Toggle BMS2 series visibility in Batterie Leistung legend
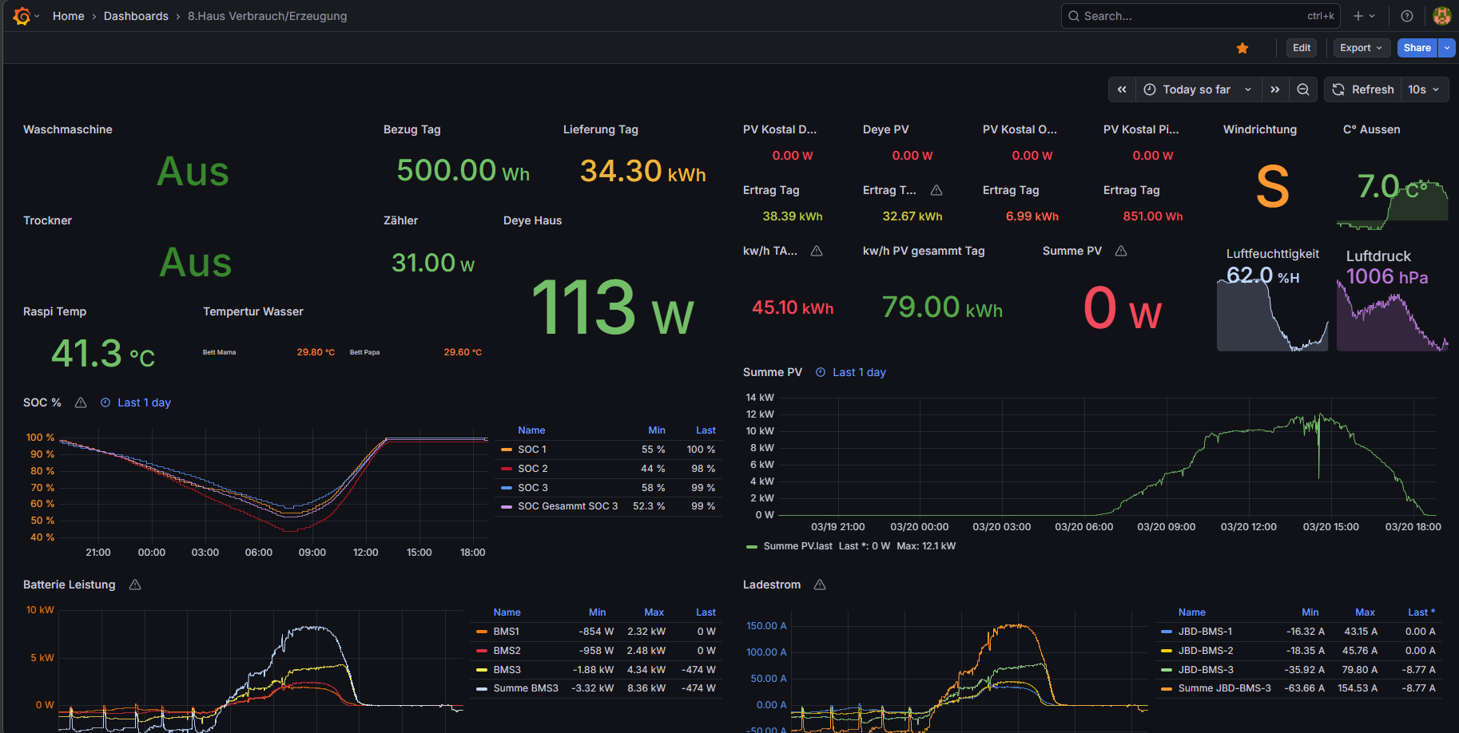This screenshot has width=1459, height=733. (x=507, y=651)
